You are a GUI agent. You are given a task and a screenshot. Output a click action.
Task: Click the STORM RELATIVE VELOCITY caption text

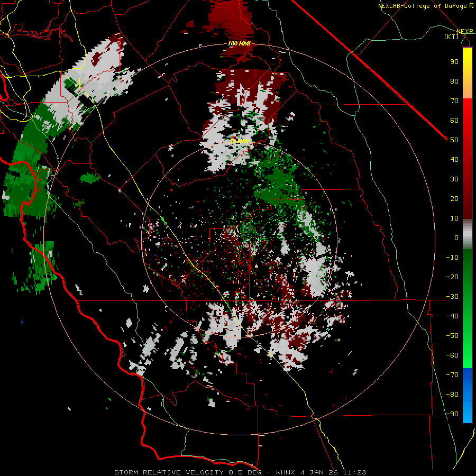[x=169, y=472]
